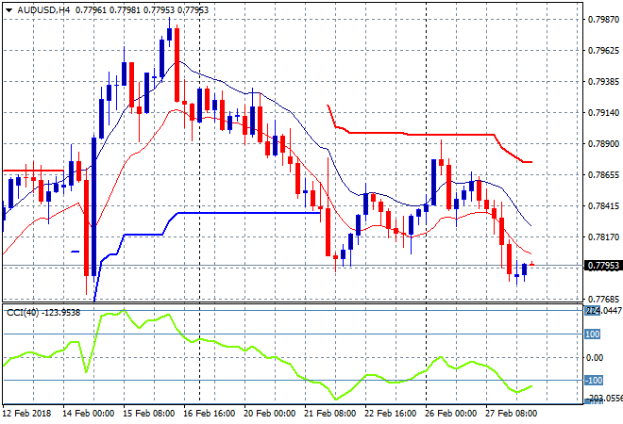Click the 14 Feb 00:00 time label
Viewport: 623px width, 424px height.
(x=88, y=414)
